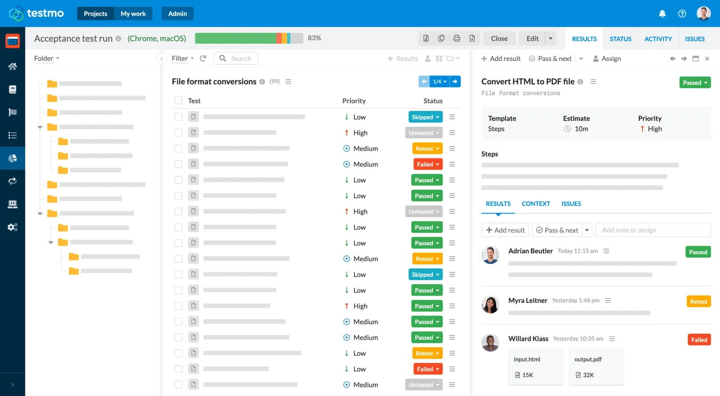Check the checkbox next to the Test column header
Image resolution: width=720 pixels, height=396 pixels.
(178, 100)
